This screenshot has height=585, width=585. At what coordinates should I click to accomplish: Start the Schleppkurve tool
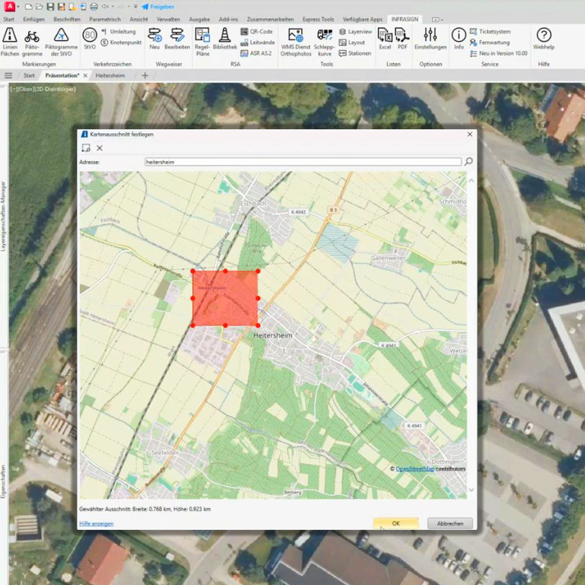coord(325,41)
